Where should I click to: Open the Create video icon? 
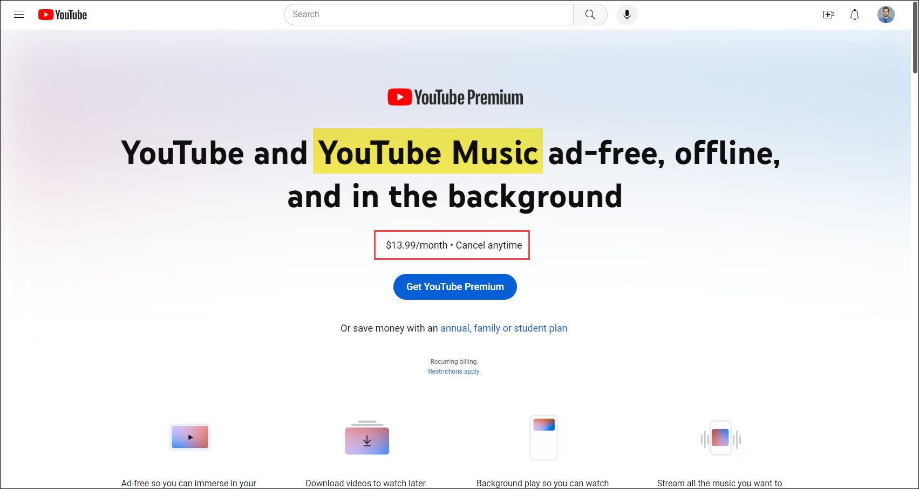829,15
